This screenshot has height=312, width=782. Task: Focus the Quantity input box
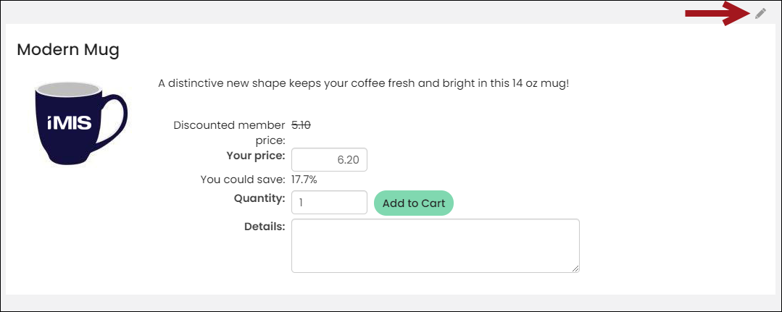click(x=329, y=203)
